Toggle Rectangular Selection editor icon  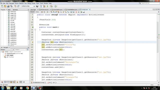61,12
